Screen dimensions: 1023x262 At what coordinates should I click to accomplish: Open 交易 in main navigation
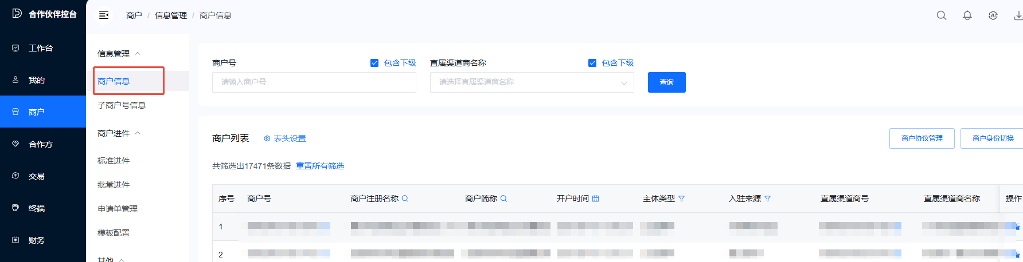click(x=43, y=176)
